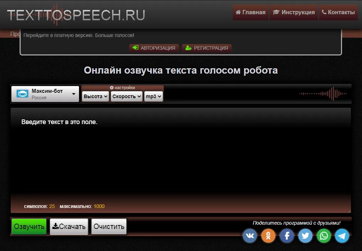Screen dimensions: 362x251
Task: Open the АВТОРИЗАЦИЯ button
Action: (154, 48)
